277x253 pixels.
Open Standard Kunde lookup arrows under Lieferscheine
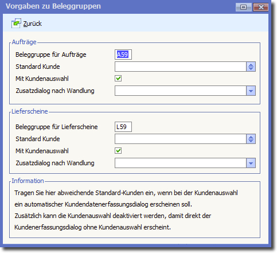point(251,139)
